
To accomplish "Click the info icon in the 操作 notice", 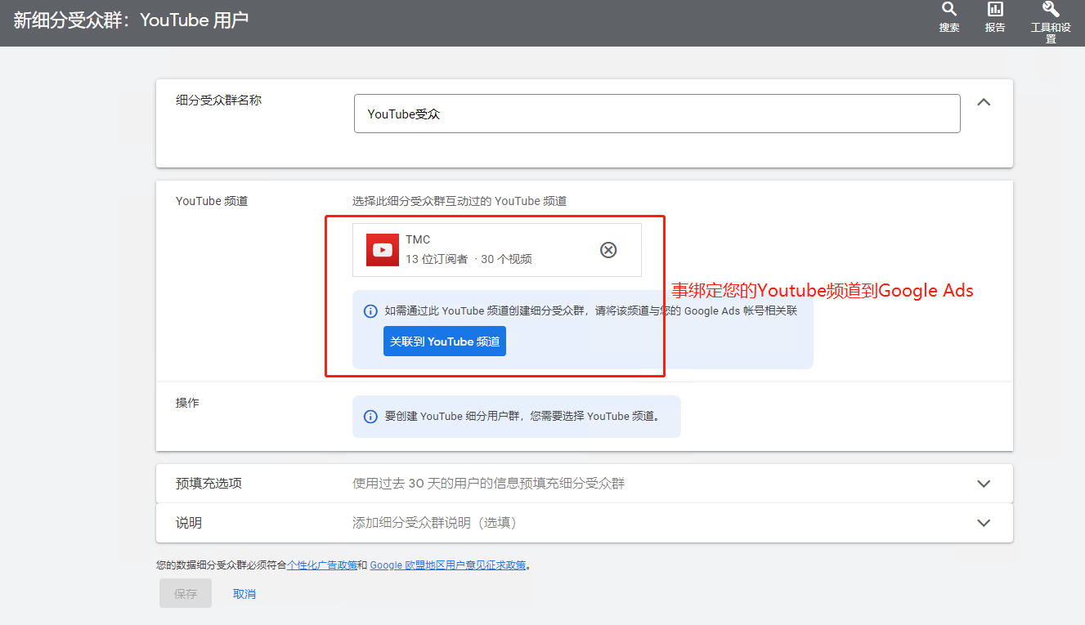I will coord(370,417).
